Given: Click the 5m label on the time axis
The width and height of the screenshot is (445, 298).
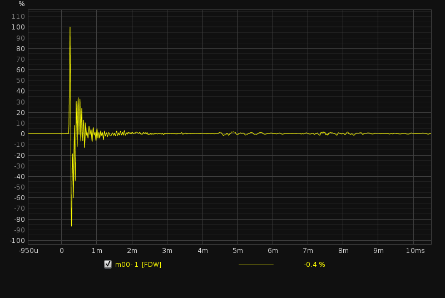Looking at the screenshot, I should (238, 251).
